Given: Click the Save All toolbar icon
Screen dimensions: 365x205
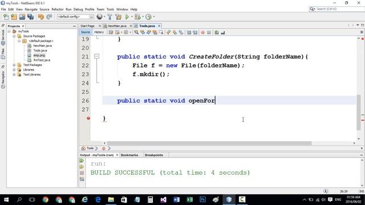Looking at the screenshot, I should click(30, 17).
